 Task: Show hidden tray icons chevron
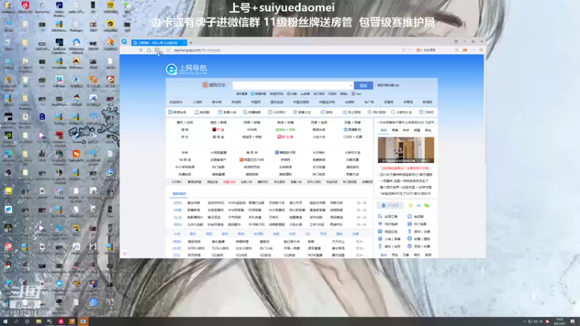[x=524, y=322]
